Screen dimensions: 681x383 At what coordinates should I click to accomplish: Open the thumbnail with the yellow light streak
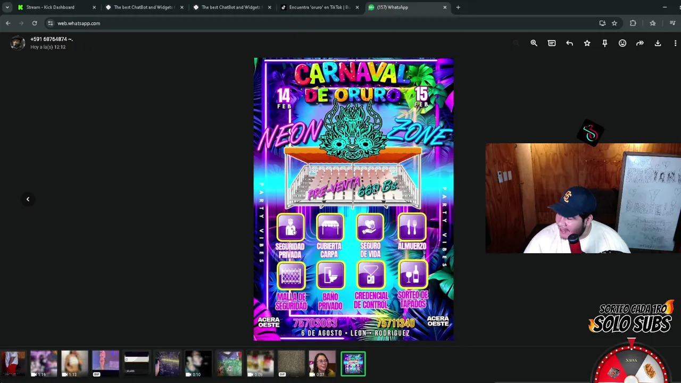[x=168, y=364]
